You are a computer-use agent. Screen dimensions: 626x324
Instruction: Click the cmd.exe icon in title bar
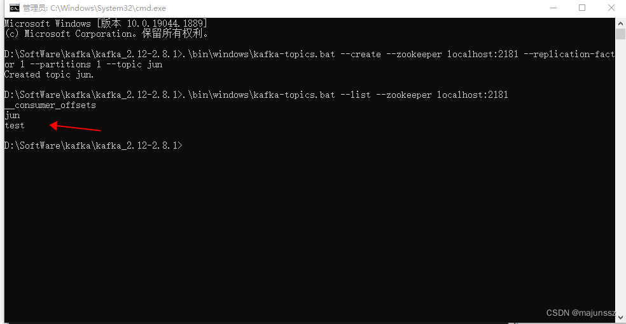click(x=15, y=8)
